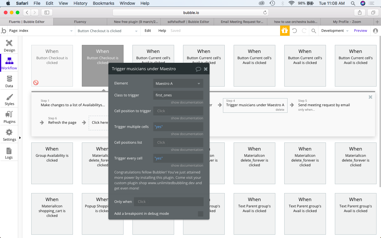The width and height of the screenshot is (381, 238).
Task: Expand the Development version dropdown
Action: click(335, 31)
